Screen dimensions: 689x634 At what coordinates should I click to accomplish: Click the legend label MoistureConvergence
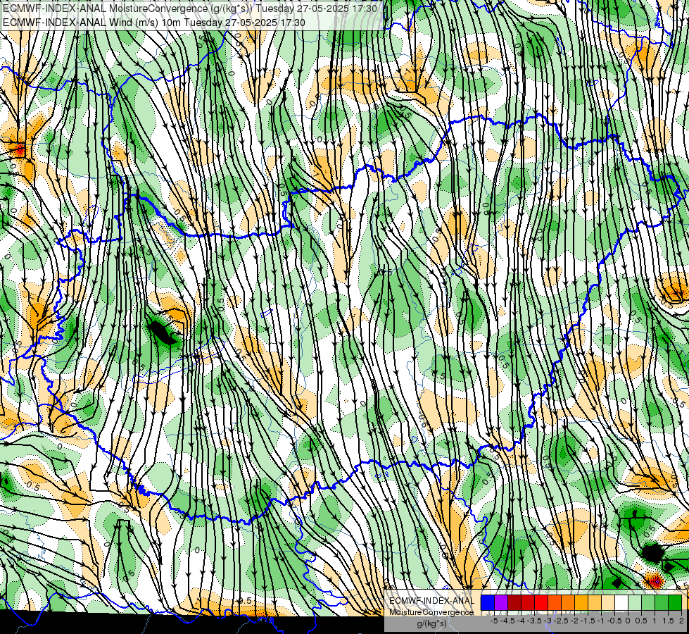(431, 612)
